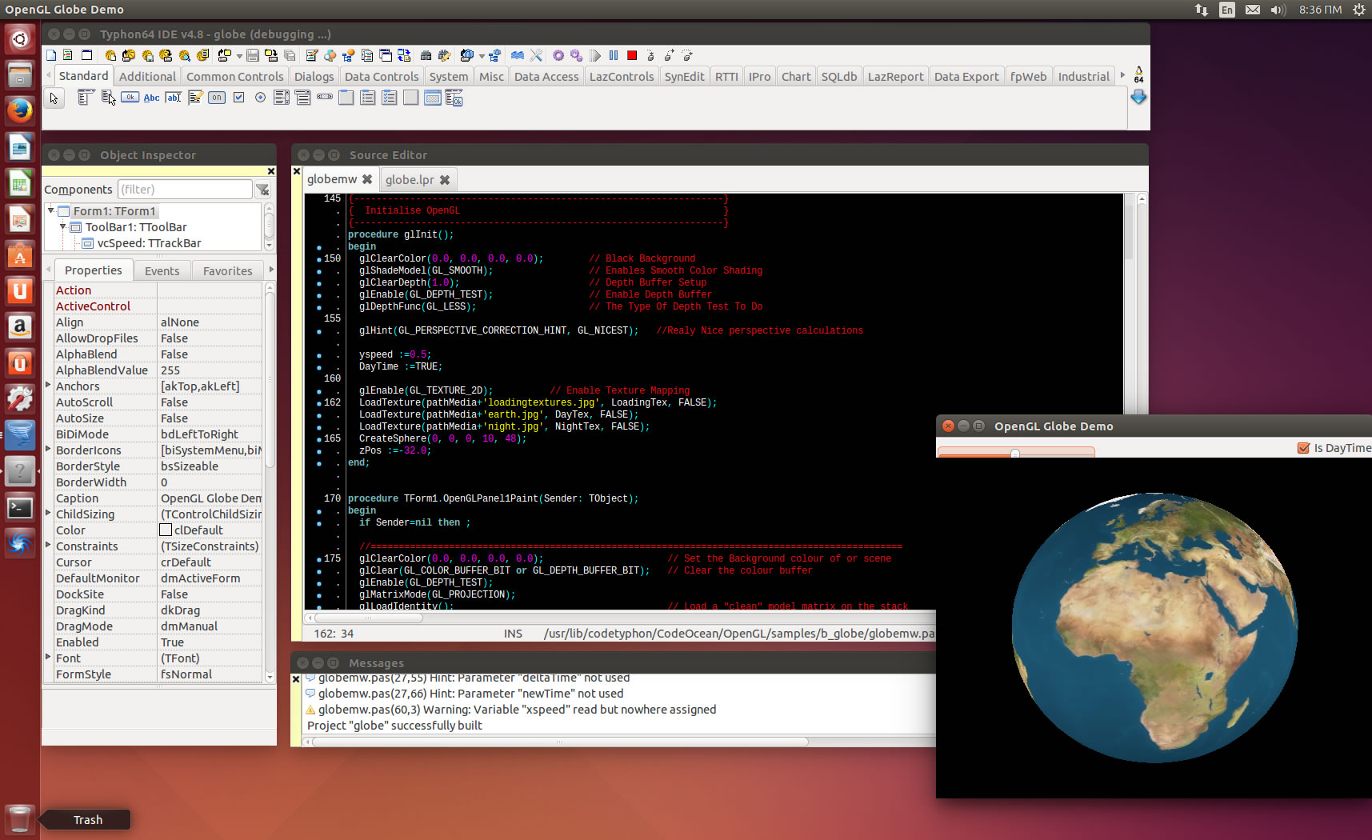The image size is (1372, 840).
Task: Switch to Events tab in Object Inspector
Action: click(x=162, y=270)
